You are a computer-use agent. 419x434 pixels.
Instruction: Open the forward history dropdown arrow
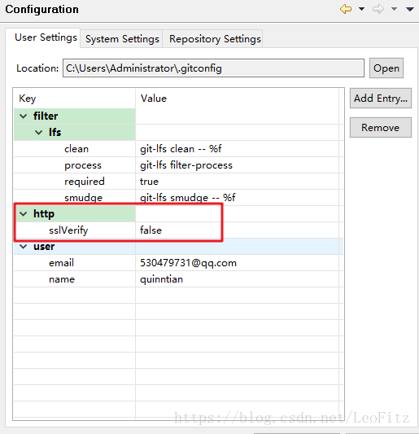pyautogui.click(x=394, y=9)
